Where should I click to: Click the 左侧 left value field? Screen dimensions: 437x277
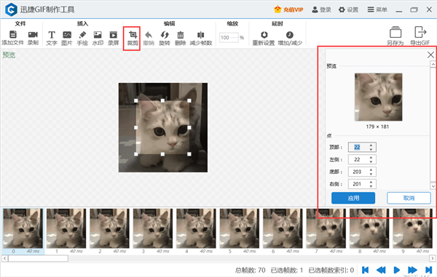click(x=362, y=159)
